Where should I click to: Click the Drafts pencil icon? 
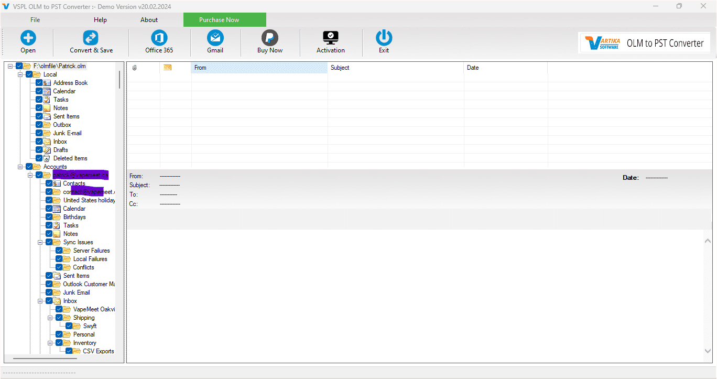click(47, 150)
